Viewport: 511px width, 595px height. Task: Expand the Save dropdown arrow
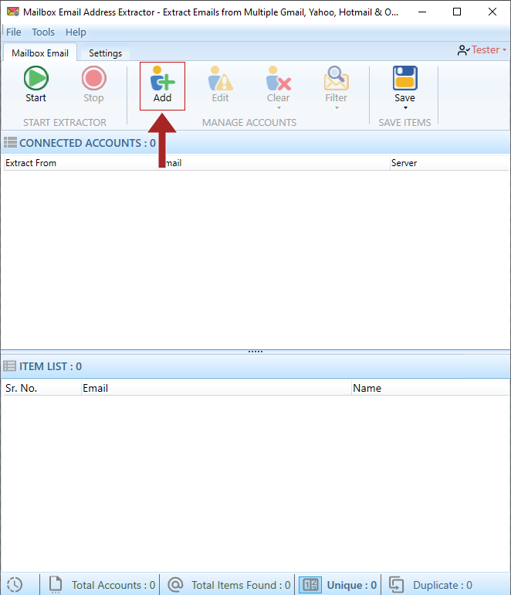click(405, 108)
